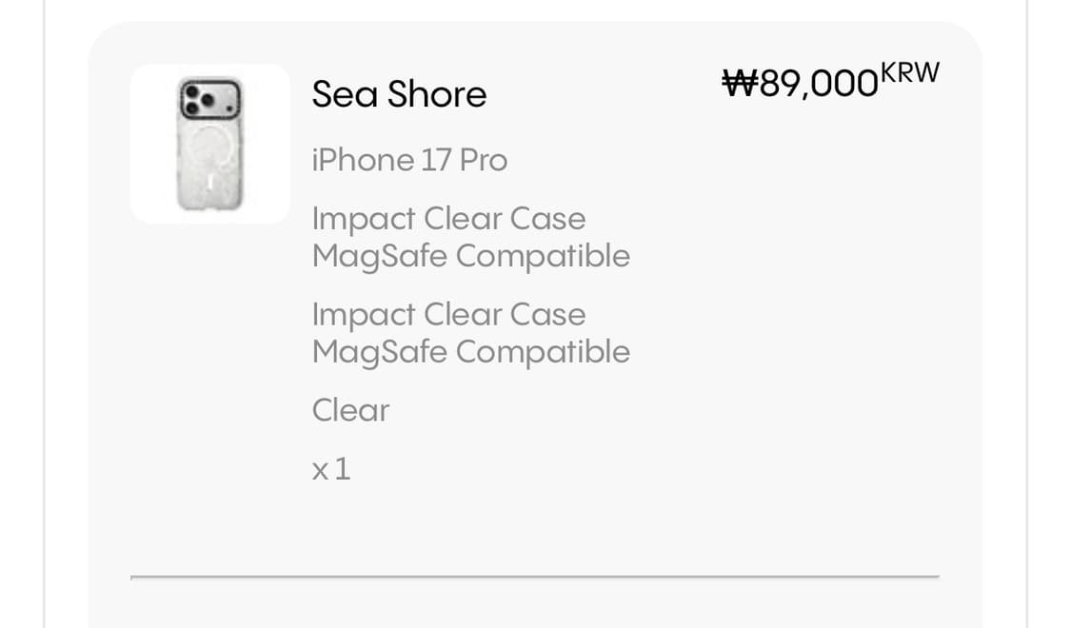Viewport: 1071px width, 628px height.
Task: Click the KRW currency superscript
Action: [909, 72]
